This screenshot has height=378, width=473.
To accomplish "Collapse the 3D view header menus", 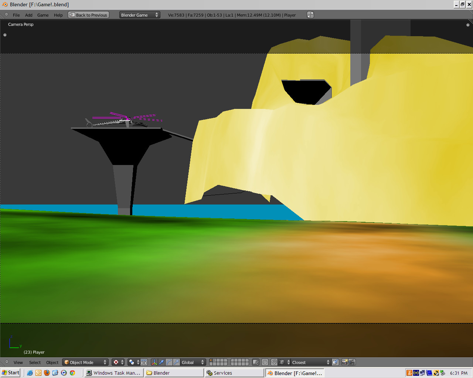I will [x=6, y=362].
